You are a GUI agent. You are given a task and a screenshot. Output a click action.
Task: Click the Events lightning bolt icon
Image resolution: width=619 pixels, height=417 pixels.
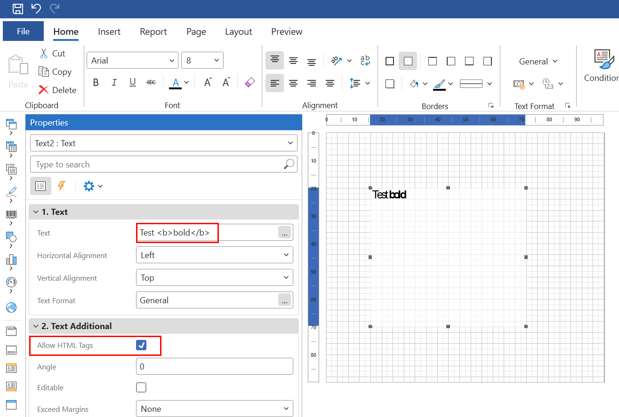(61, 186)
